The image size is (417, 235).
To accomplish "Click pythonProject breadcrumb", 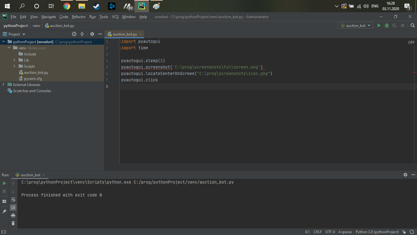I will pyautogui.click(x=16, y=26).
